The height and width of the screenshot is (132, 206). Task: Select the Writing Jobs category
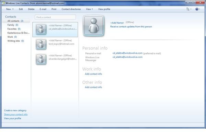pyautogui.click(x=16, y=41)
